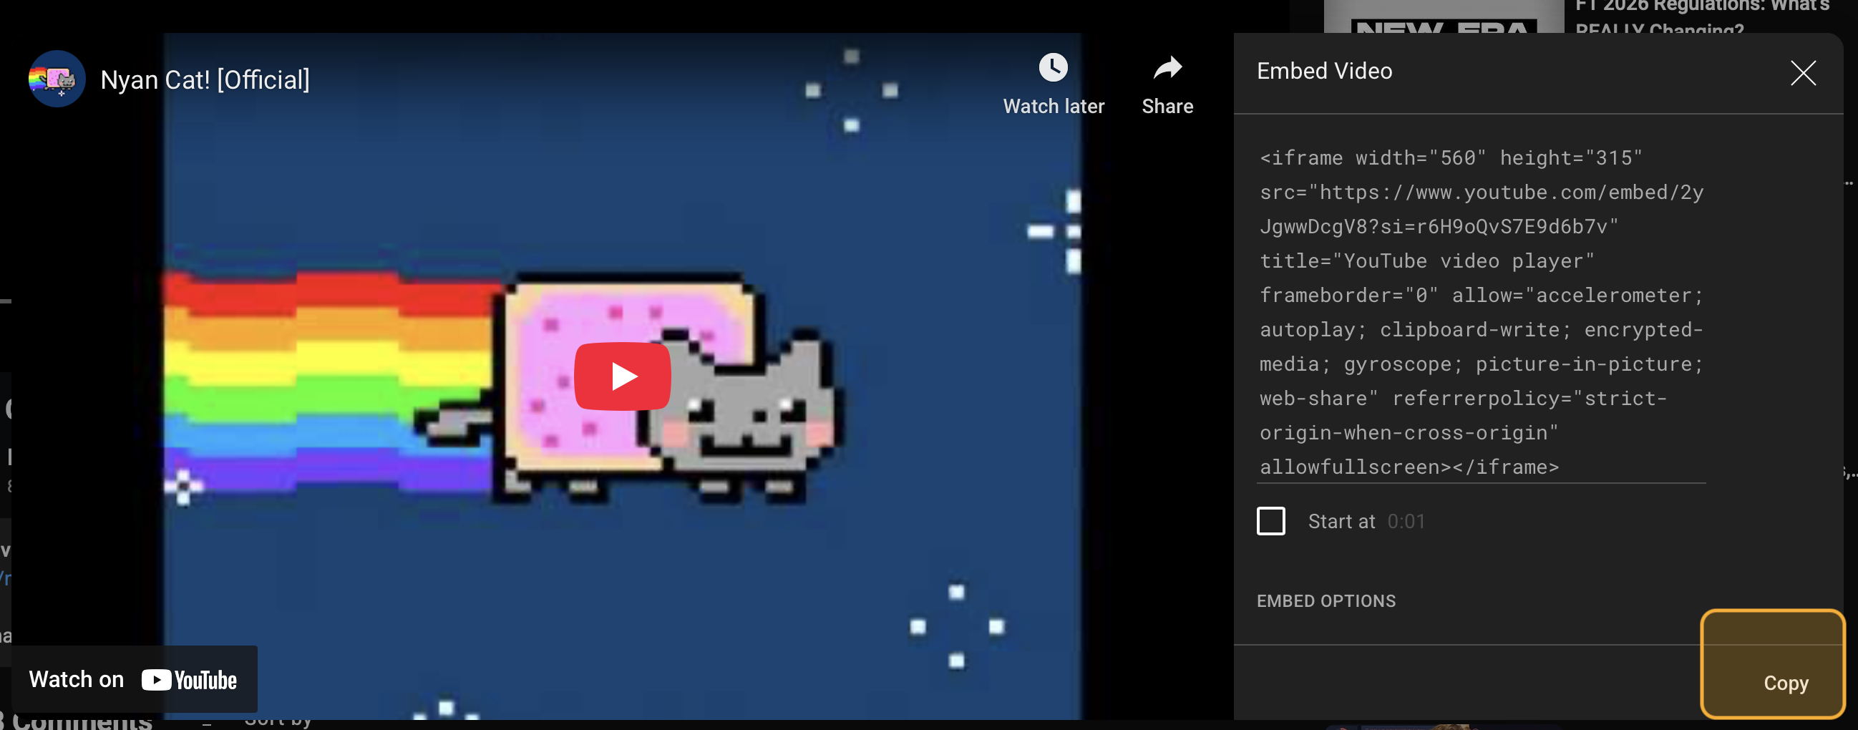The image size is (1858, 730).
Task: Click the Share arrow icon
Action: pyautogui.click(x=1167, y=69)
